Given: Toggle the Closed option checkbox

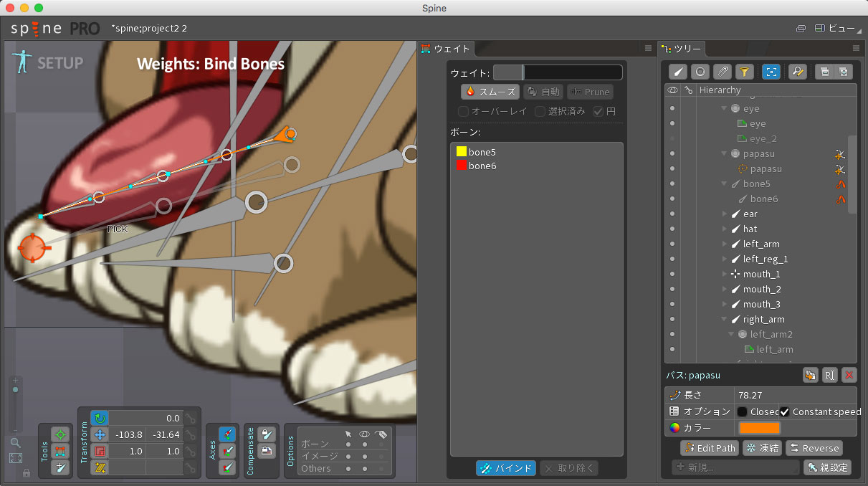Looking at the screenshot, I should (x=743, y=411).
